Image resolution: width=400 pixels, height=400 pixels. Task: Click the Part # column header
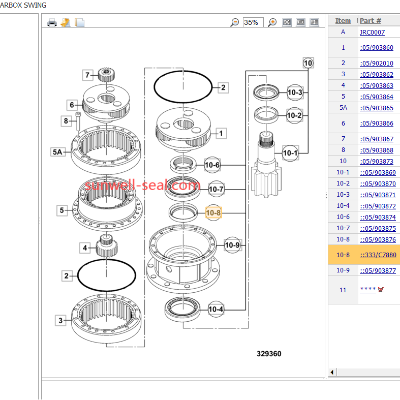pos(370,20)
